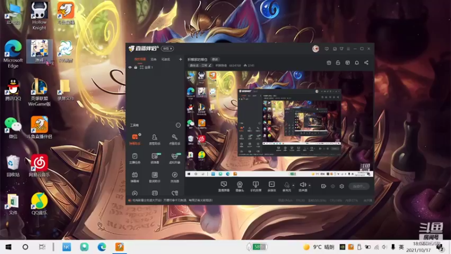Open the 英 input method indicator in tray

[401, 247]
